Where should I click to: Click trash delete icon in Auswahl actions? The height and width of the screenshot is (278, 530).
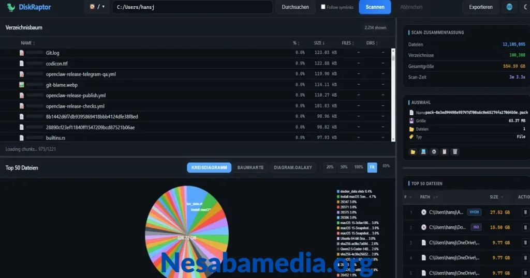click(x=455, y=152)
